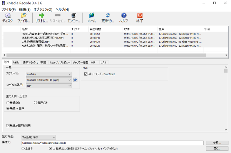Image resolution: width=231 pixels, height=153 pixels.
Task: Click the 開く... open button
Action: (x=217, y=149)
